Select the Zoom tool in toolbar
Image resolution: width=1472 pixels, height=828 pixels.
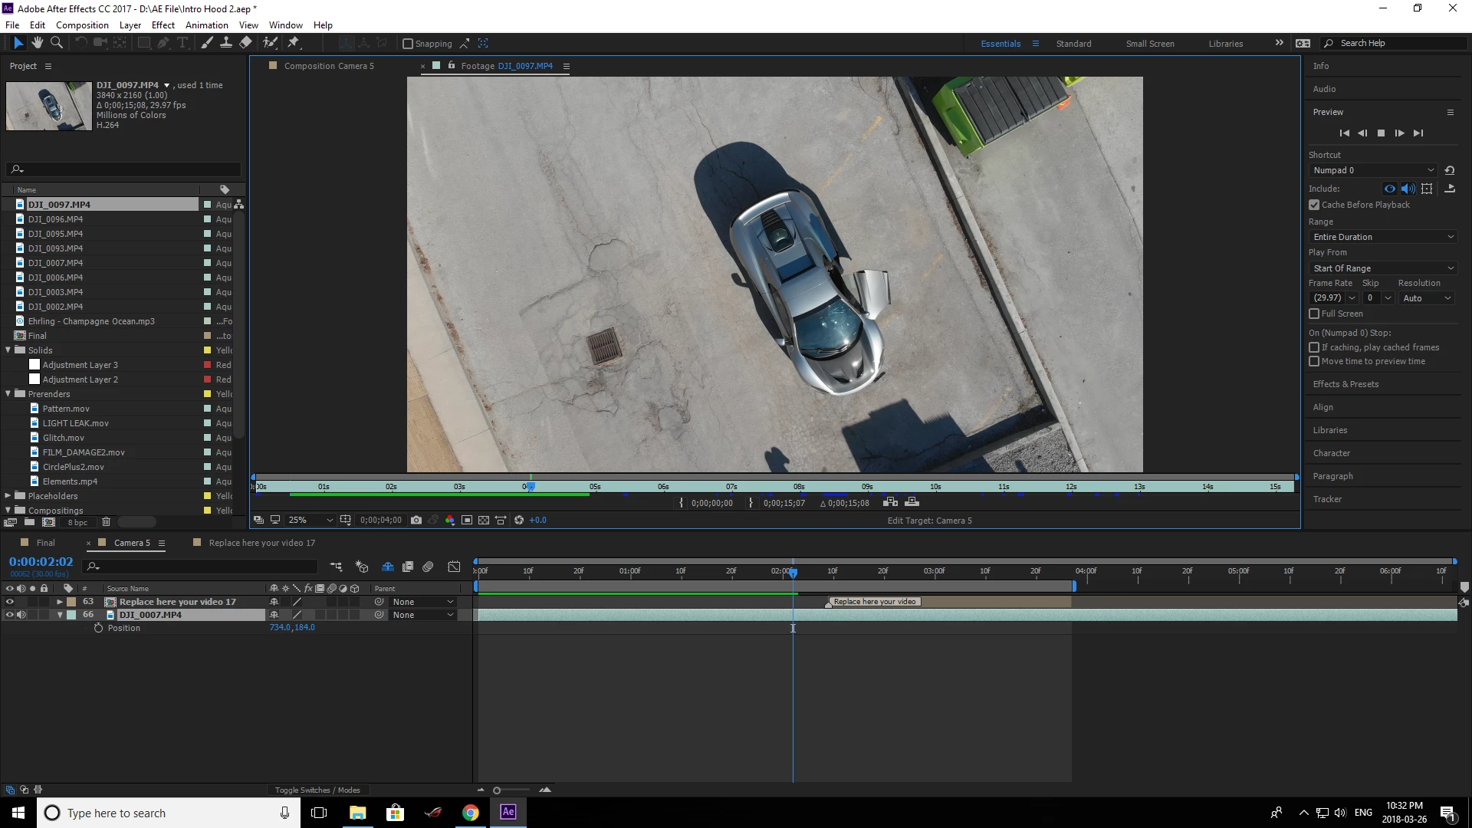[x=56, y=43]
